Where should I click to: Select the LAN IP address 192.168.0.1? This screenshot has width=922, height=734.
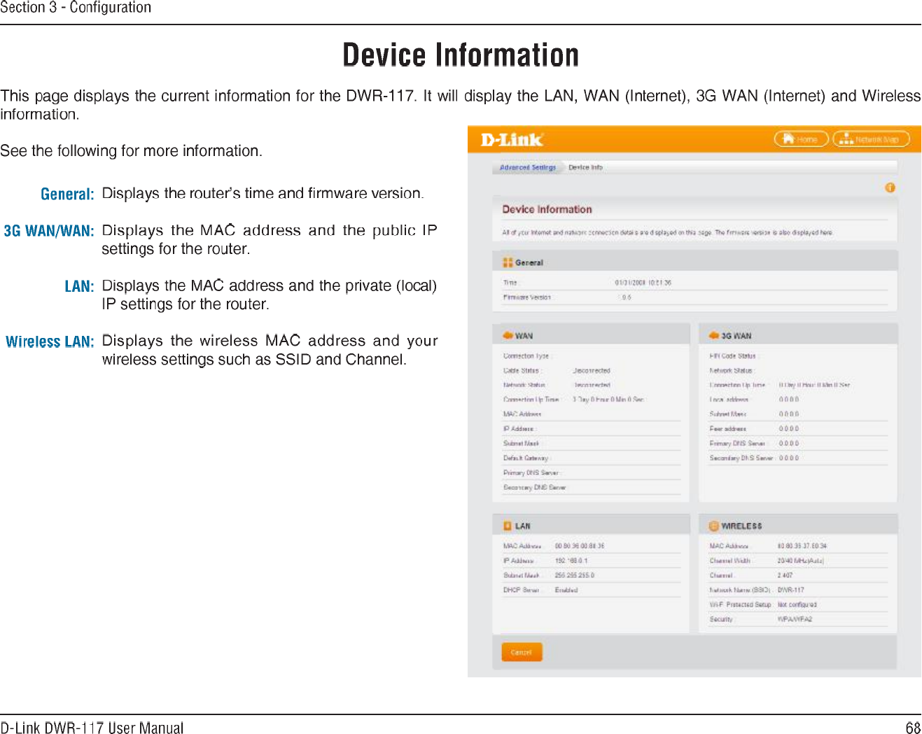[571, 561]
